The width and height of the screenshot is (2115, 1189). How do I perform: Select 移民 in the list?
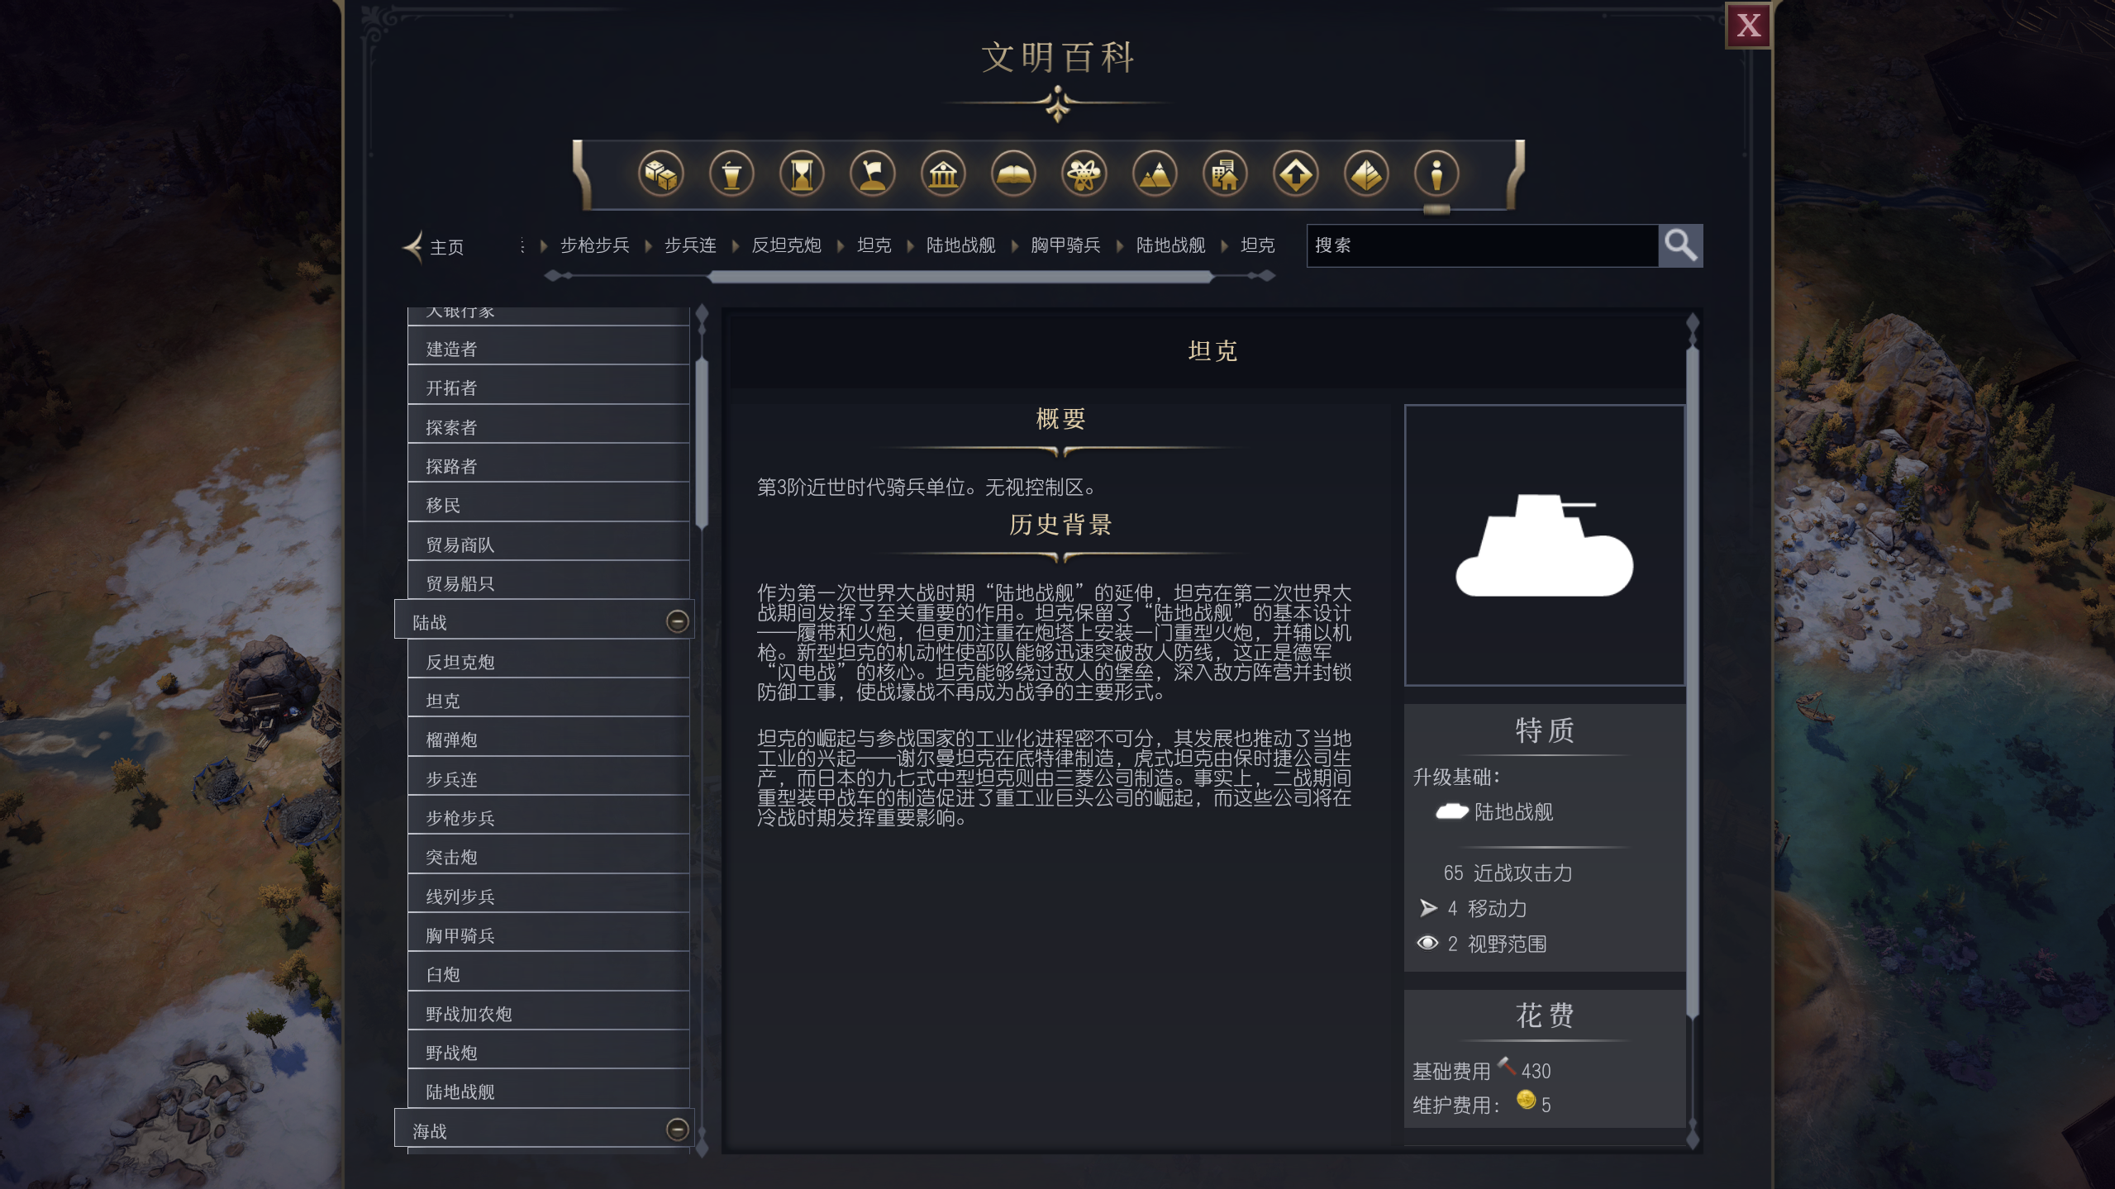click(548, 505)
